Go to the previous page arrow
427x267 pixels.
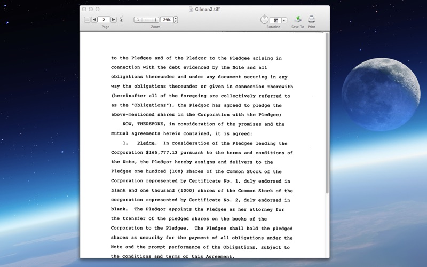coord(94,20)
